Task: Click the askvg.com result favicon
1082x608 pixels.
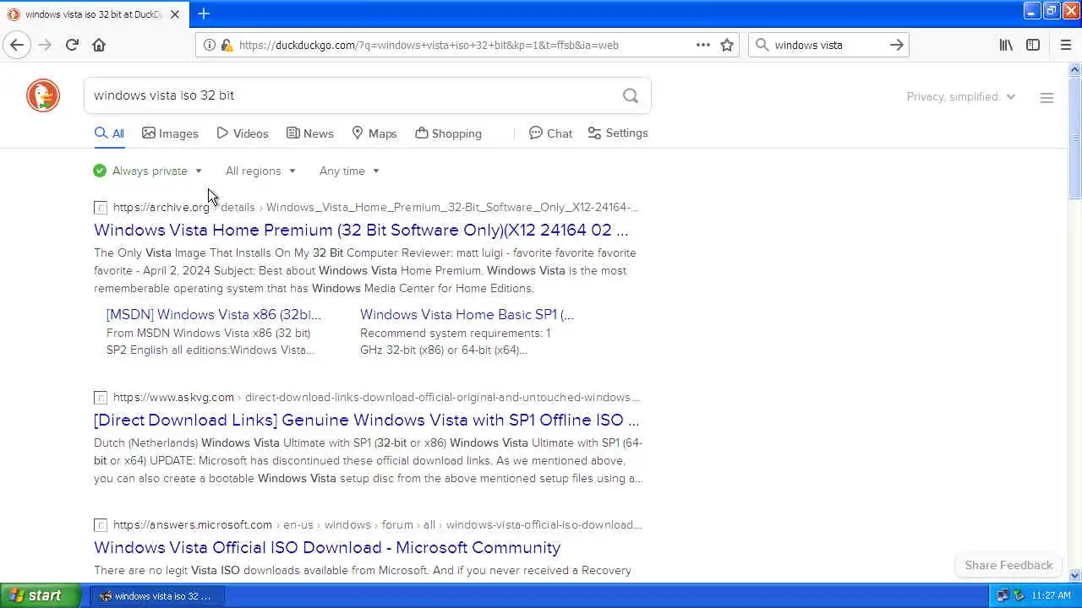Action: pyautogui.click(x=101, y=398)
